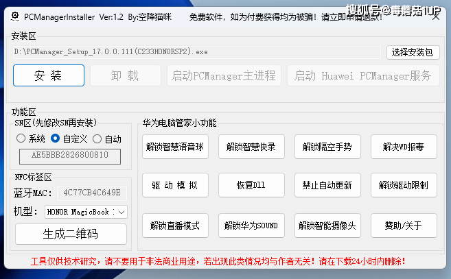Click 启动 Huawei PCManager服务 button
This screenshot has height=279, width=451.
(x=363, y=75)
